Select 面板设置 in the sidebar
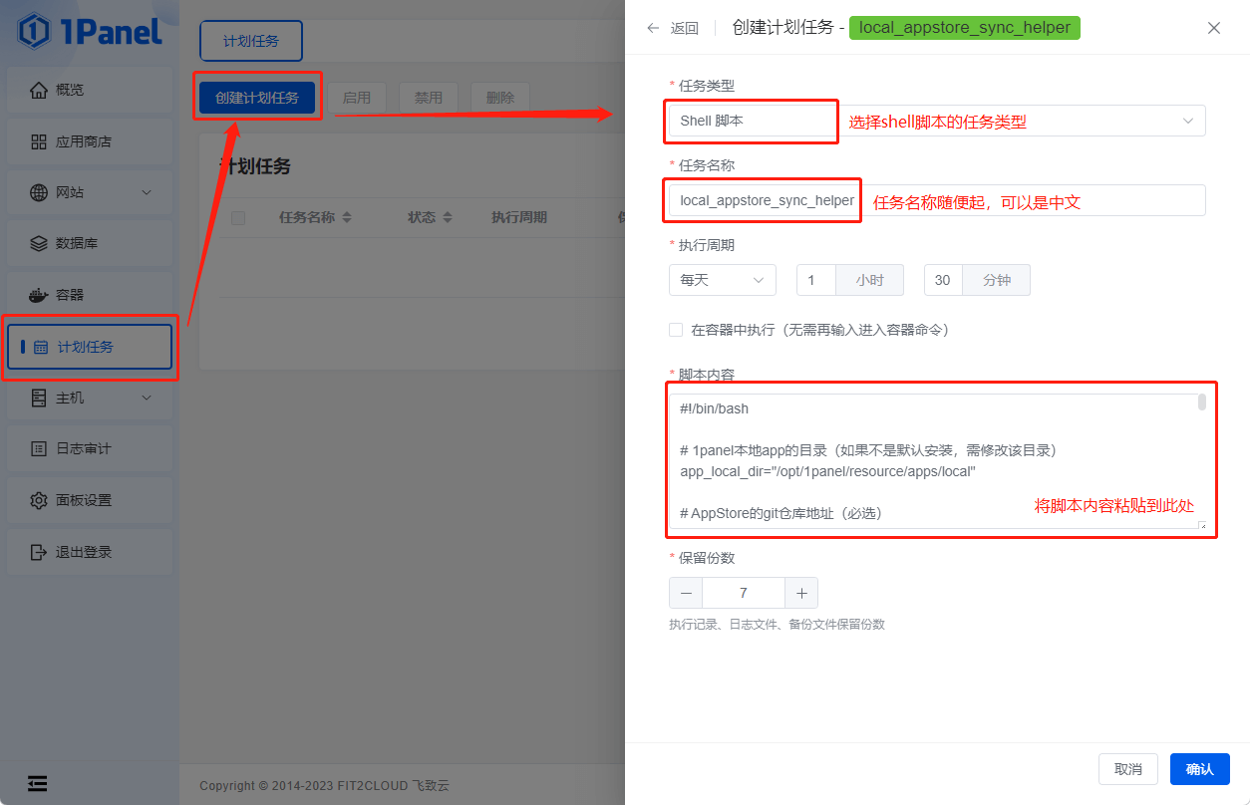Viewport: 1250px width, 805px height. point(90,500)
